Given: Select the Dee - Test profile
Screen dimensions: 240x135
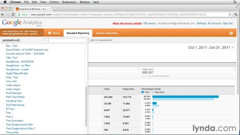Looking at the screenshot, I should (x=12, y=46).
